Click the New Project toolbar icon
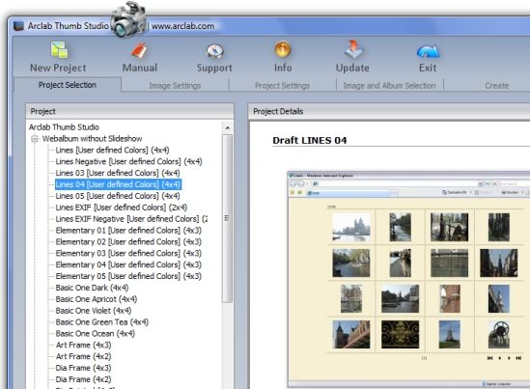 [59, 49]
